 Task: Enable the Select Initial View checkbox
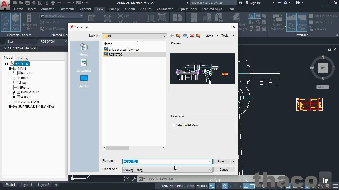point(173,125)
